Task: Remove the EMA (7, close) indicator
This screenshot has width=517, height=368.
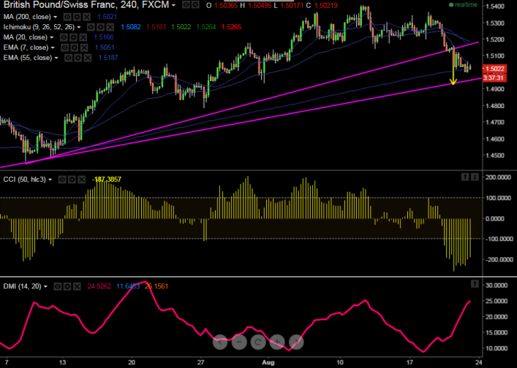Action: pyautogui.click(x=84, y=47)
